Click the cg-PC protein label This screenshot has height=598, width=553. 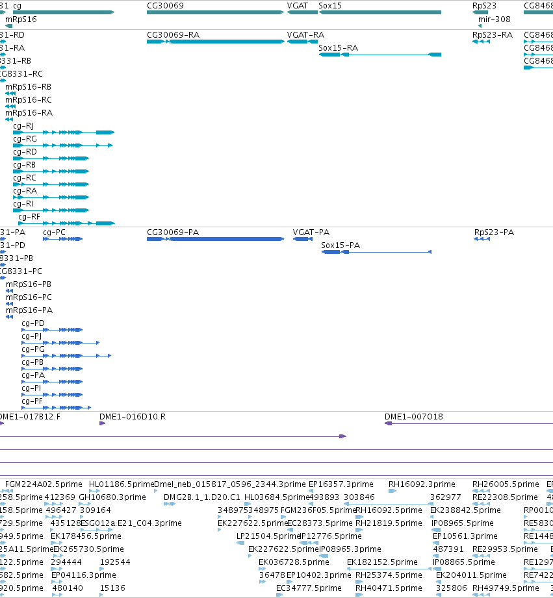[x=54, y=232]
